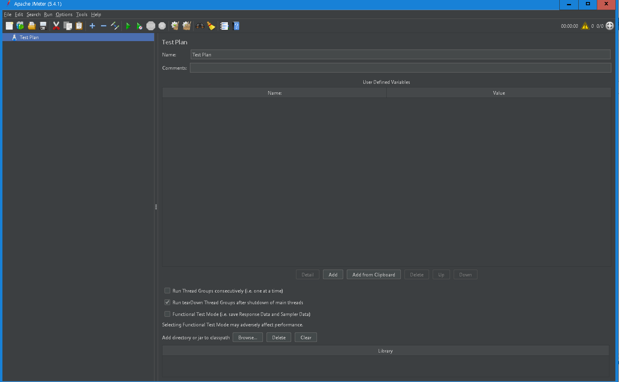Open Search with binoculars icon
This screenshot has height=382, width=619.
[200, 26]
